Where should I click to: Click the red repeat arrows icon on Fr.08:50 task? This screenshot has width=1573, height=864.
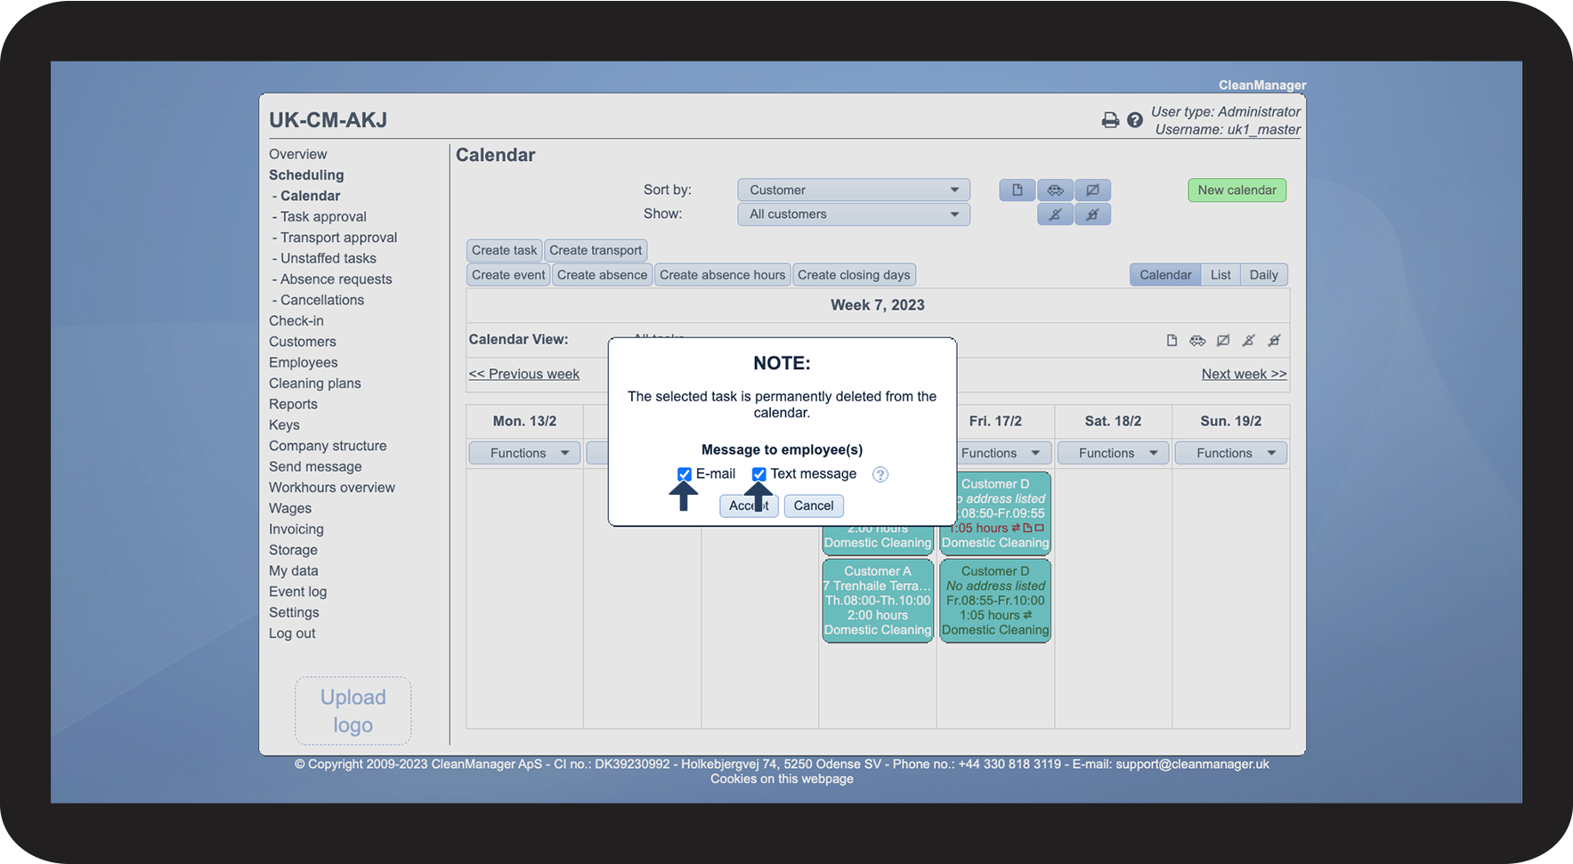coord(1016,528)
